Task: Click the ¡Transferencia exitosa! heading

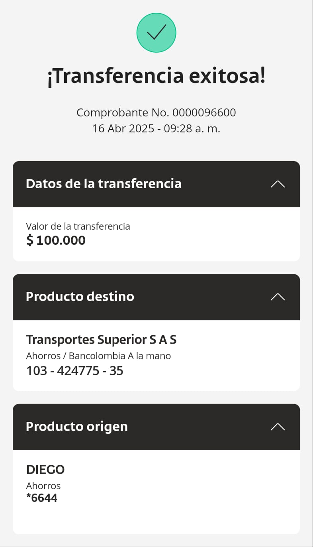Action: (156, 76)
